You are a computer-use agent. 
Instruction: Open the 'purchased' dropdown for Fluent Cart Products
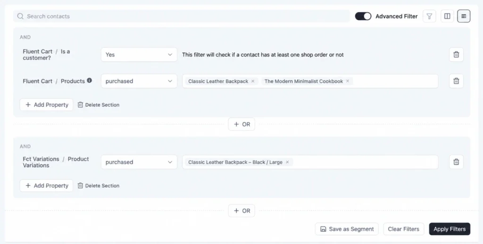(x=139, y=81)
